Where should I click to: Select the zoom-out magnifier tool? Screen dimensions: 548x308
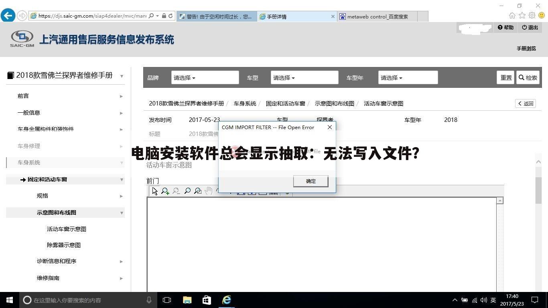[176, 190]
